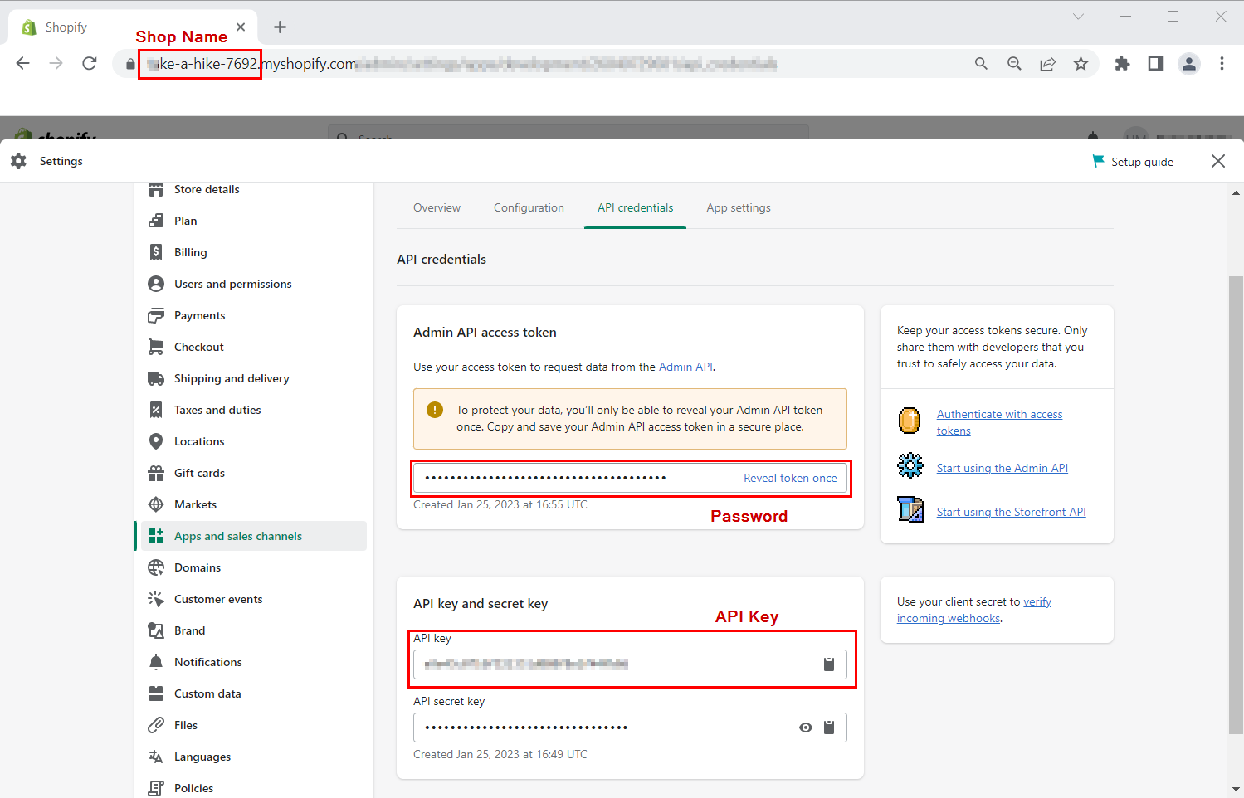This screenshot has height=798, width=1244.
Task: Copy the API key with the clipboard icon
Action: pos(828,664)
